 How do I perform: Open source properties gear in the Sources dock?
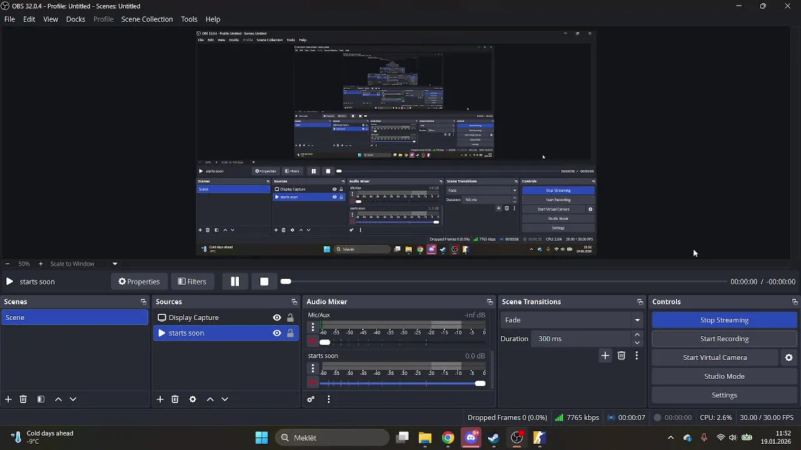click(193, 399)
